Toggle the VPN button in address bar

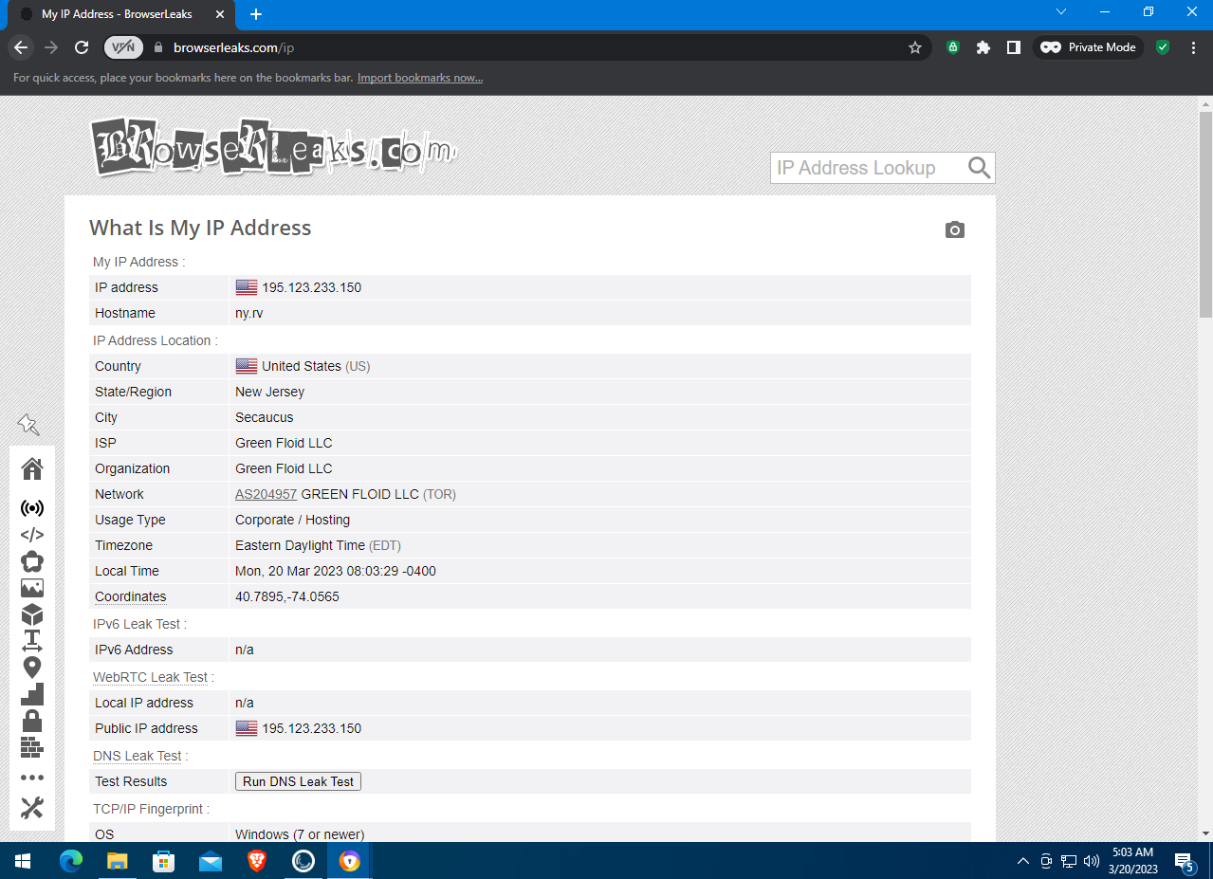[123, 47]
